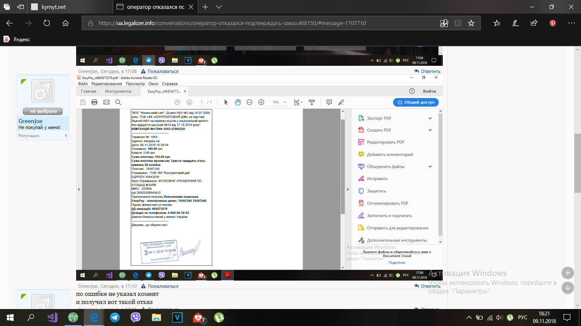Screen dimensions: 581x326
Task: Click the zoom-in plus icon in Acrobat screenshot
Action: coord(261,102)
